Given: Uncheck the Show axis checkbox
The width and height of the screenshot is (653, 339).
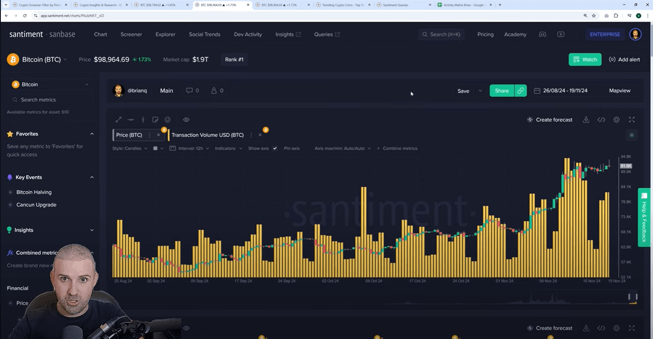Looking at the screenshot, I should (275, 148).
